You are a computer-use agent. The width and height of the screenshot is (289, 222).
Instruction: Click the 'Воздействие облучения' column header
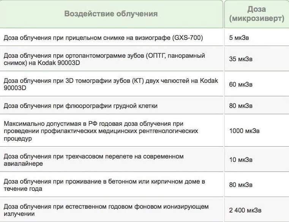pos(111,14)
